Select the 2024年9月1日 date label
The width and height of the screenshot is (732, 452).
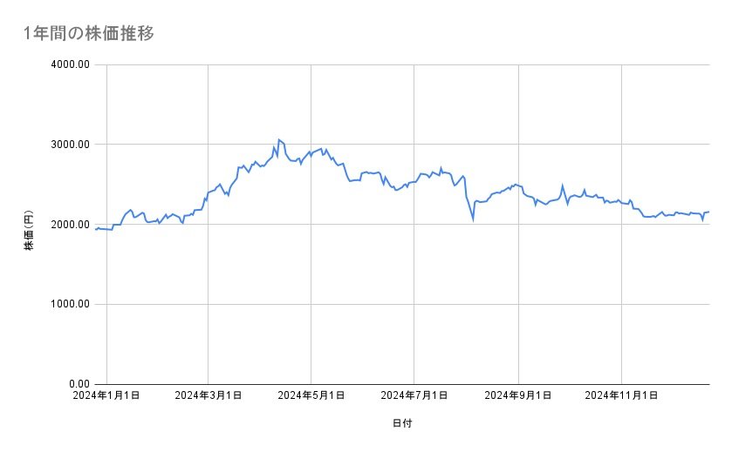pyautogui.click(x=518, y=395)
